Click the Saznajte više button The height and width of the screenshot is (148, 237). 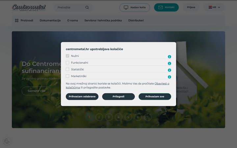(37, 91)
